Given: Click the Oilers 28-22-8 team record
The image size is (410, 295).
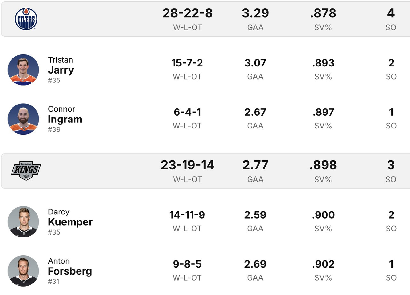Looking at the screenshot, I should [x=187, y=13].
